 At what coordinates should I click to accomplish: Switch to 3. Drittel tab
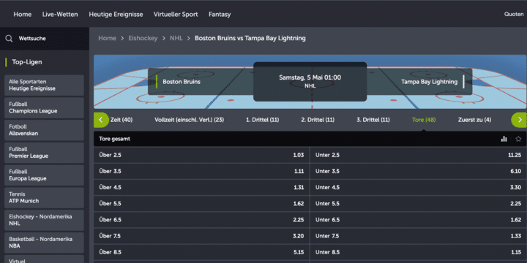(x=373, y=120)
